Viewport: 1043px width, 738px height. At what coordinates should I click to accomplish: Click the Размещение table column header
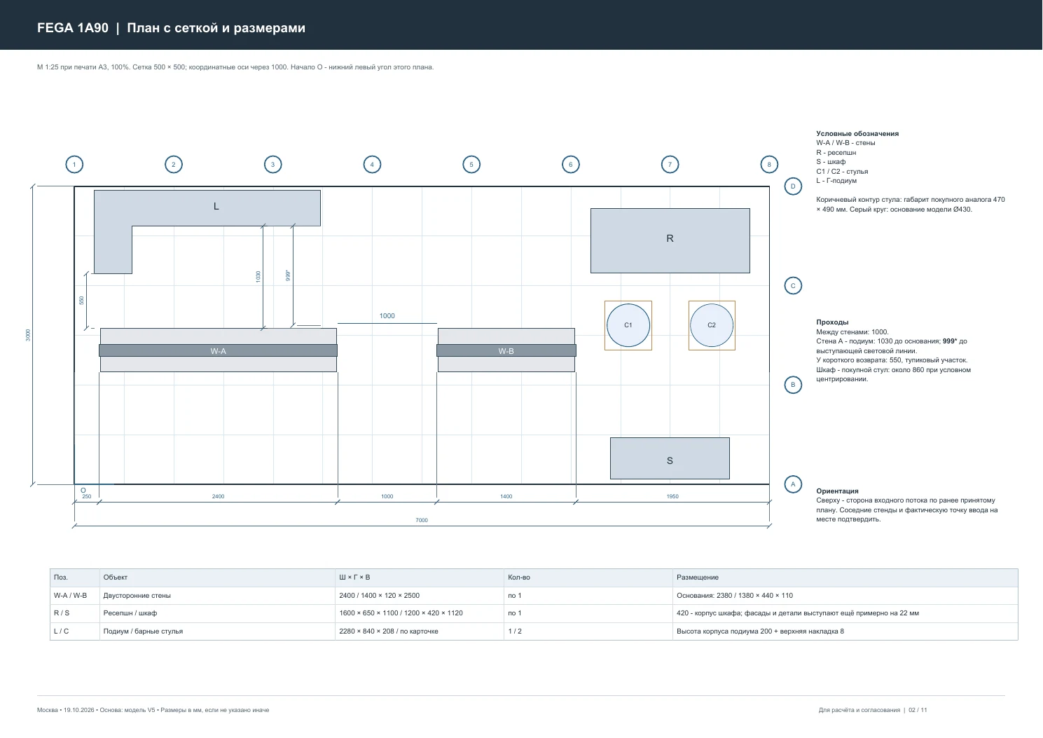point(698,578)
